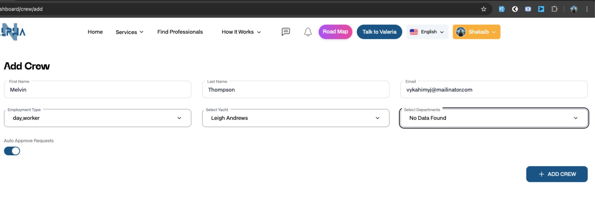Image resolution: width=595 pixels, height=202 pixels.
Task: Toggle Auto Approve Requests switch
Action: (12, 151)
